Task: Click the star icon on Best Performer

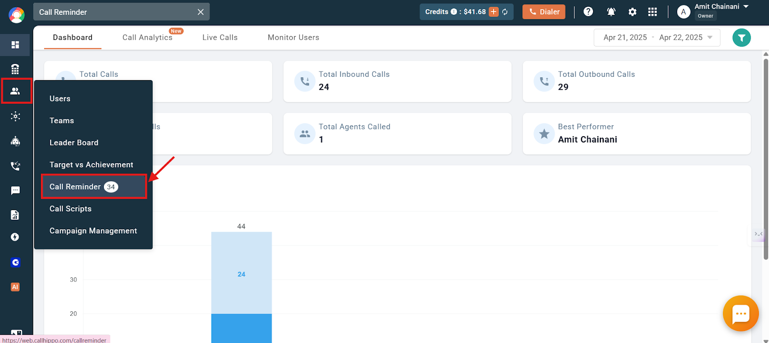Action: coord(544,134)
